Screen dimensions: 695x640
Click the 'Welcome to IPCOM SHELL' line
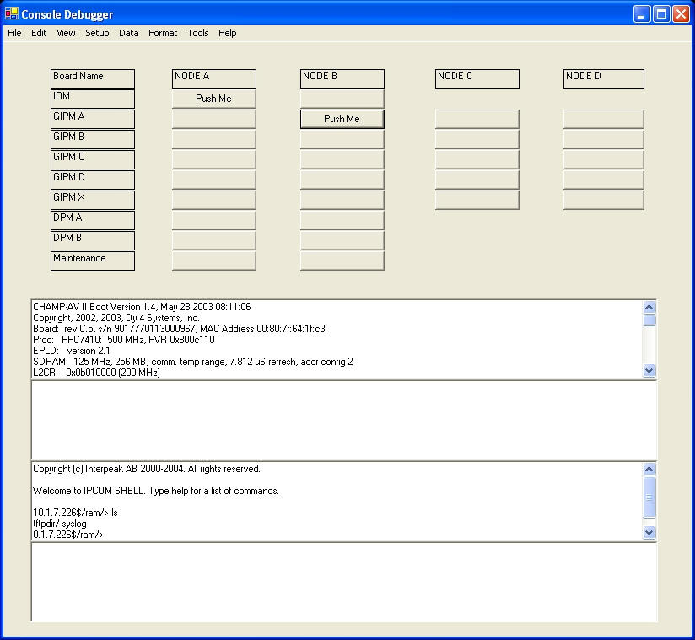tap(156, 491)
